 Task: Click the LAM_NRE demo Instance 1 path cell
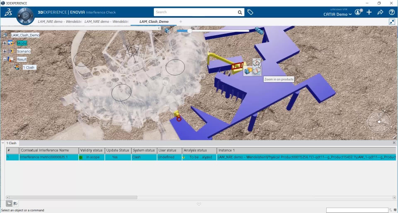[307, 157]
